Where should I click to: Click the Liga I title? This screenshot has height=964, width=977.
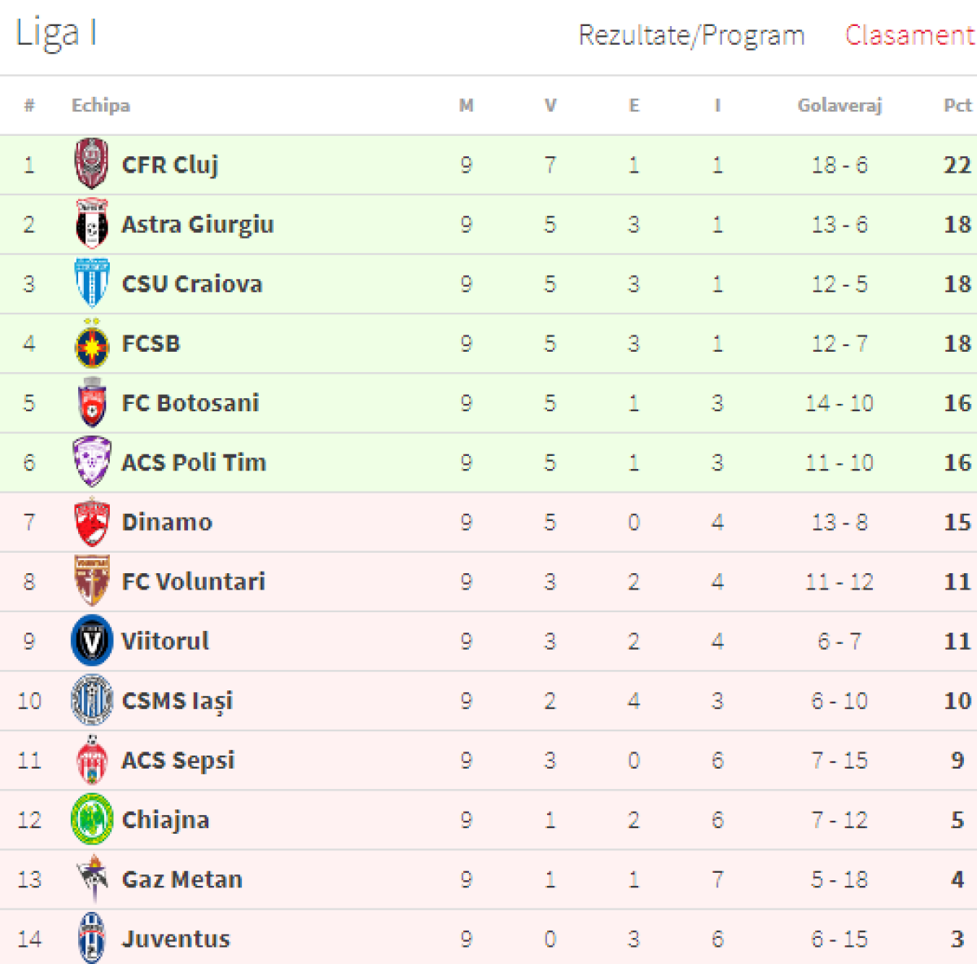click(56, 33)
